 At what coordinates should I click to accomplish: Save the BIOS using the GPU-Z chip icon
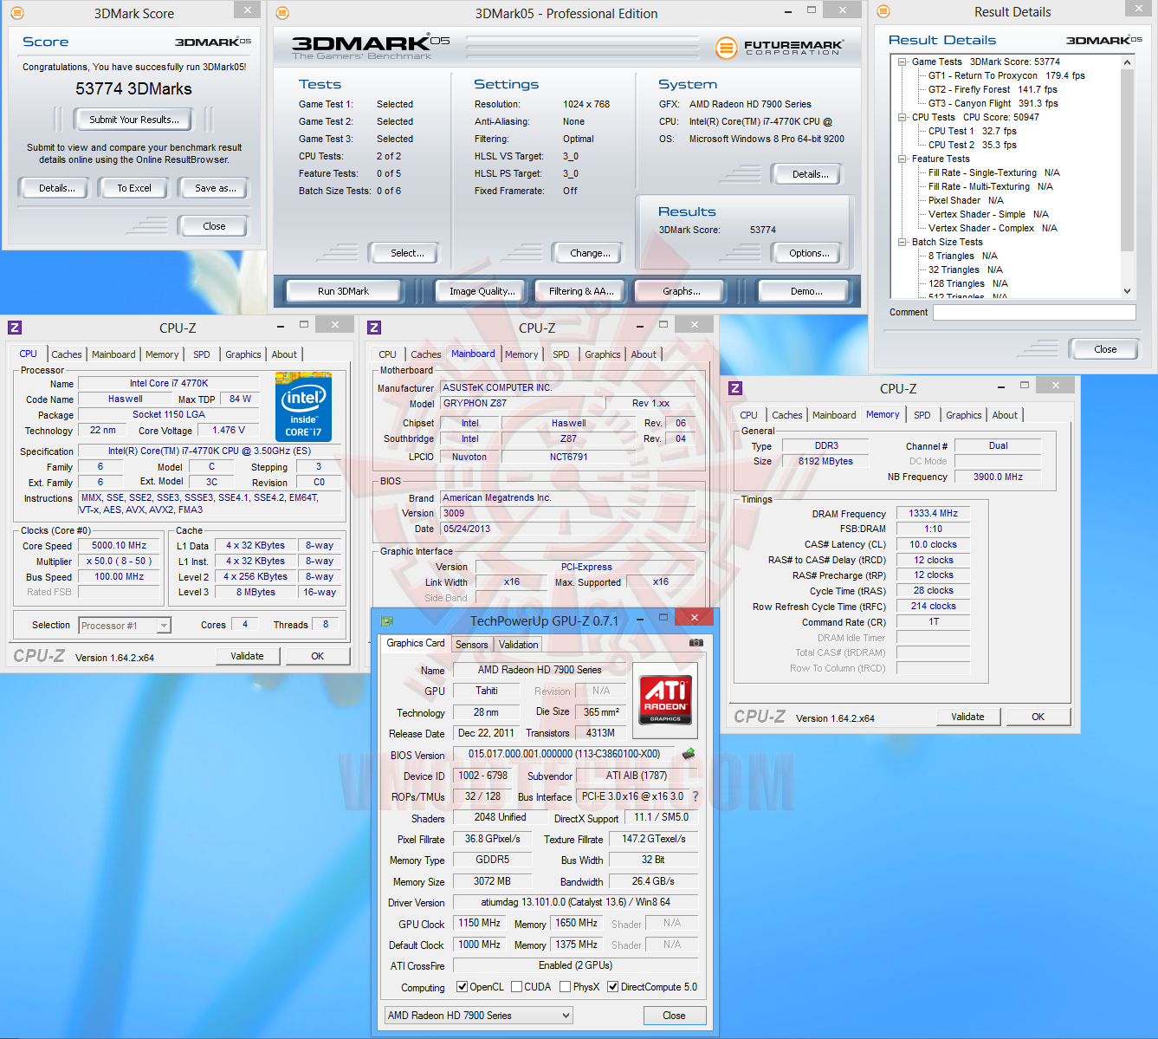coord(689,754)
